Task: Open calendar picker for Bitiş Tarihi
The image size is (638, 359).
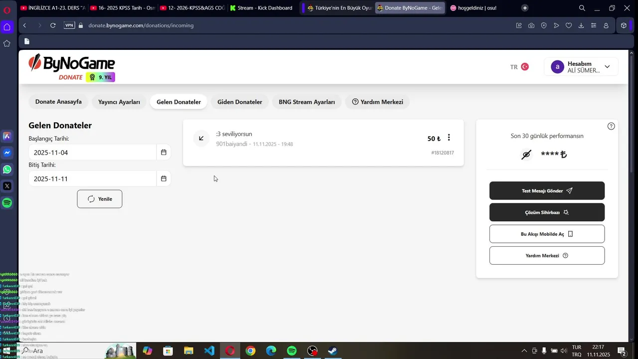Action: point(163,179)
